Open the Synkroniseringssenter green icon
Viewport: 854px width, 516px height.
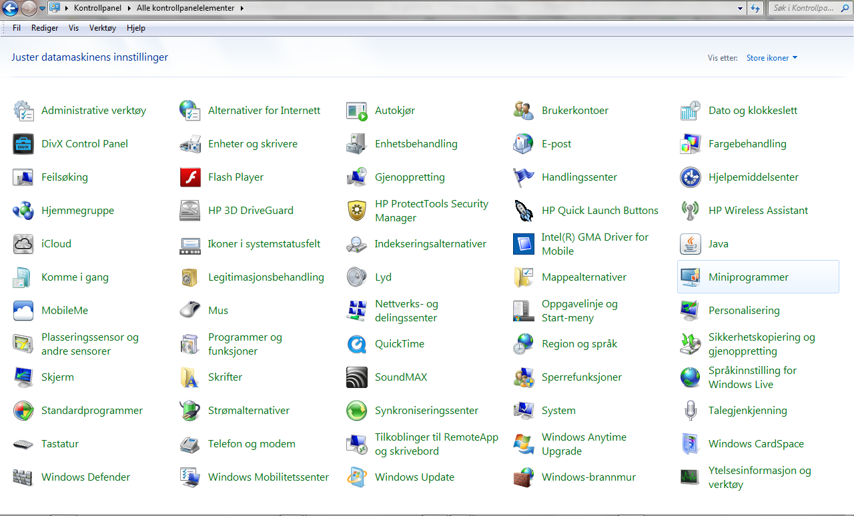(357, 411)
